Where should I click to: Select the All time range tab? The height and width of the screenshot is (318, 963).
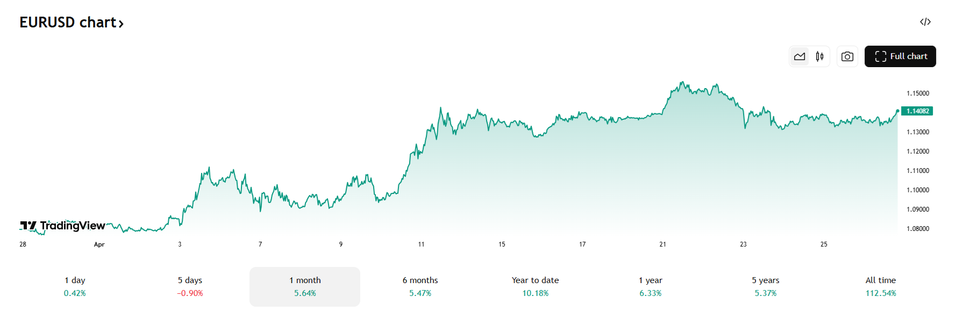tap(880, 286)
